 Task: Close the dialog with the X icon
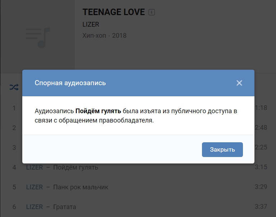coord(239,83)
